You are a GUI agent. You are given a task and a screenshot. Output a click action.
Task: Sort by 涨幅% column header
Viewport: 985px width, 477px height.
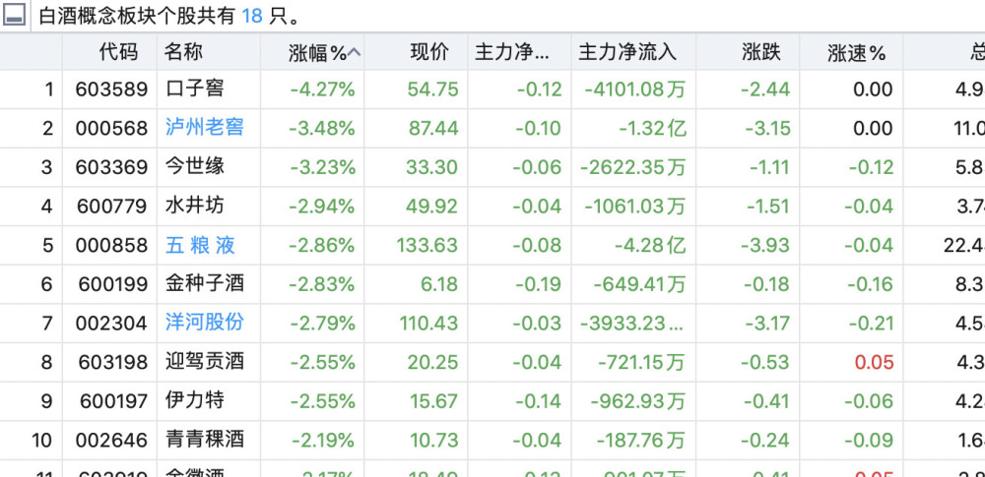point(318,53)
